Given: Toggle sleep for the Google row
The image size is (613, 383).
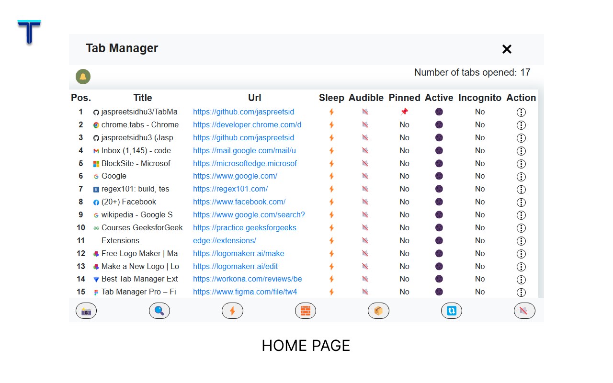Looking at the screenshot, I should click(x=331, y=176).
